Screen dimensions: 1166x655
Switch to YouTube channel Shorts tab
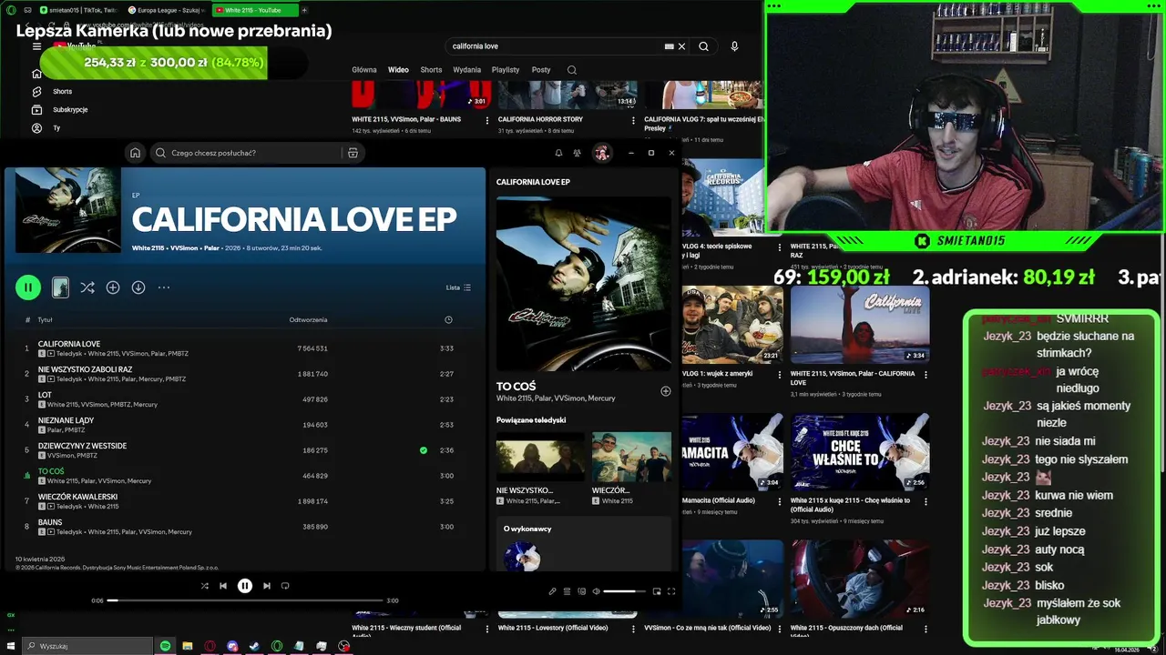point(431,70)
